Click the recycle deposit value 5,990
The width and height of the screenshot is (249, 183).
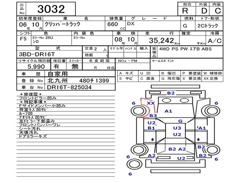36,67
